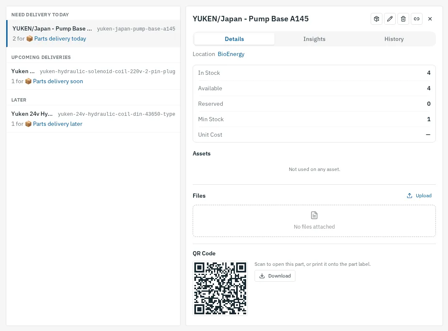
Task: Click the package emoji beside Parts delivery today
Action: [29, 38]
